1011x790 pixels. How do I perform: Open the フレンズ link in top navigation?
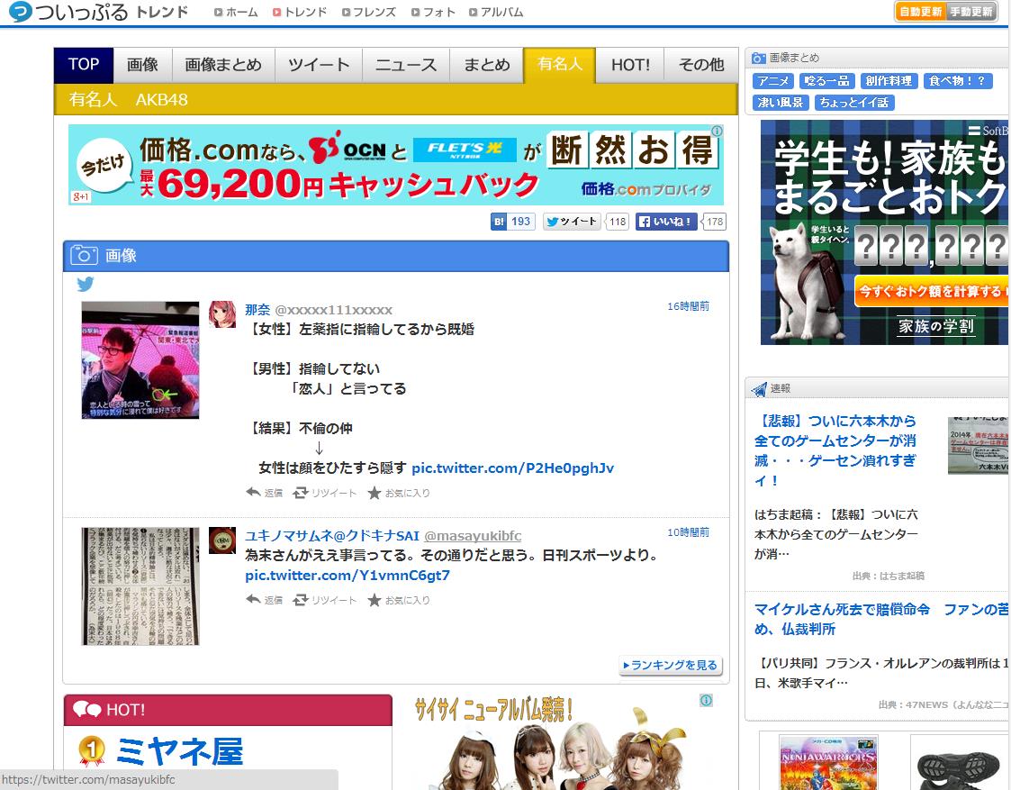click(x=369, y=12)
